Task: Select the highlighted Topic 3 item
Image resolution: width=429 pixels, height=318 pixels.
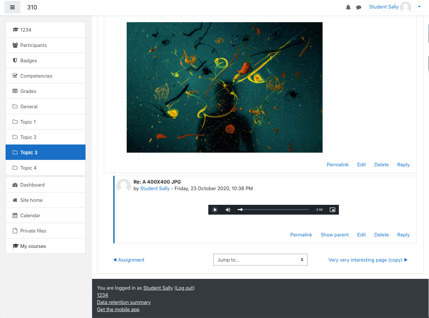Action: click(46, 152)
